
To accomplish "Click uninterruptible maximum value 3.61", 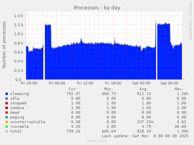I will 182,122.
